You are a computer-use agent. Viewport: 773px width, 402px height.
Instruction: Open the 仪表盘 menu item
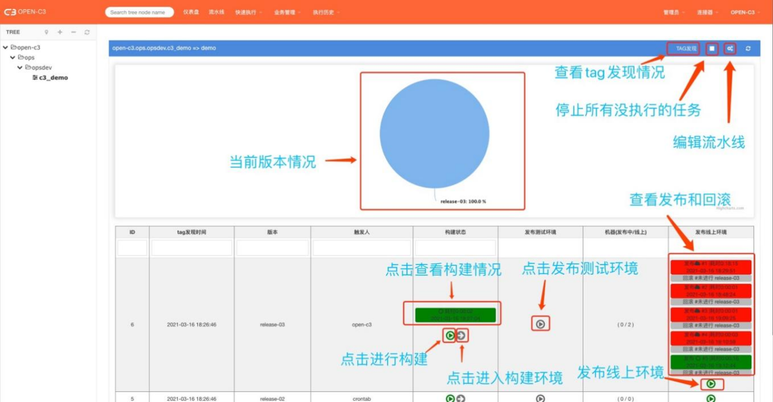(191, 12)
